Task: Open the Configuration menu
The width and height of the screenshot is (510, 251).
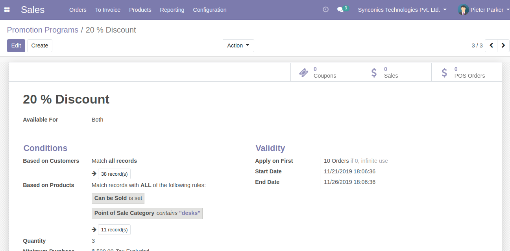Action: pos(209,10)
